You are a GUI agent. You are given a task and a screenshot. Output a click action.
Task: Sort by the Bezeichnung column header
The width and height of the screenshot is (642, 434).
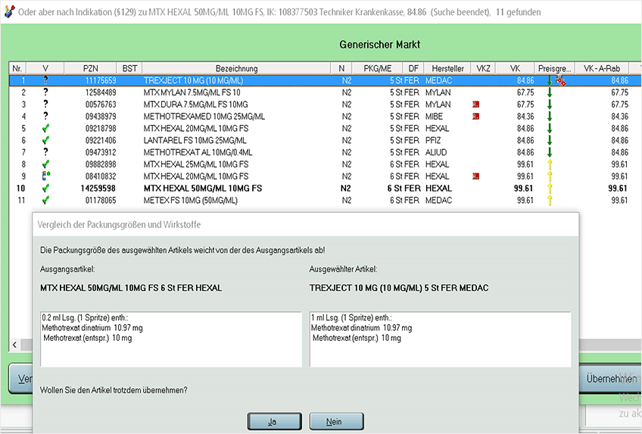coord(236,68)
